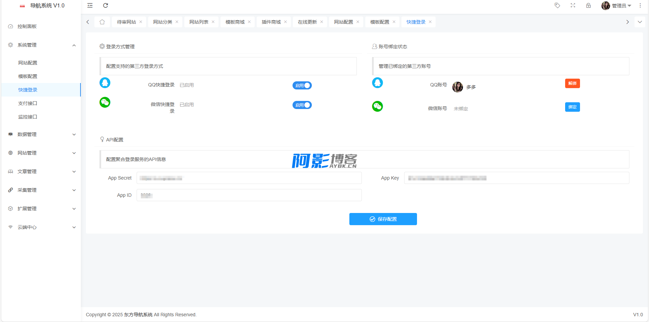Collapse the sidebar with the menu fold icon

click(x=90, y=5)
